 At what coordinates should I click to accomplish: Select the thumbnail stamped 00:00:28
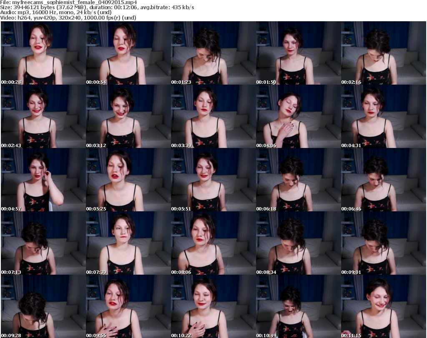pos(43,53)
